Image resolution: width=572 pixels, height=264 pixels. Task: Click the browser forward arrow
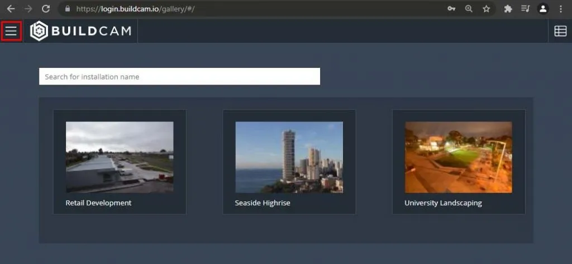28,9
